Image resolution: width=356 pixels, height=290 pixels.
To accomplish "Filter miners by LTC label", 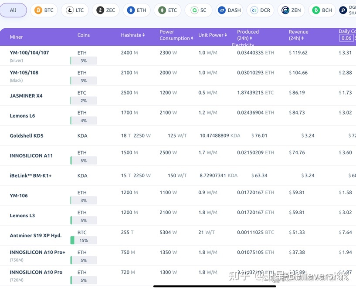I will 80,10.
